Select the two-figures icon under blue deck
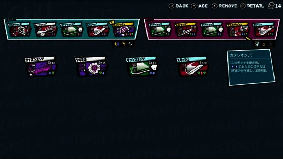This screenshot has width=283, height=159. click(117, 44)
